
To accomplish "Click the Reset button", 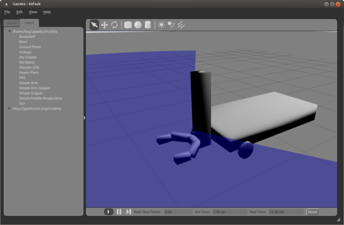I will coord(312,212).
